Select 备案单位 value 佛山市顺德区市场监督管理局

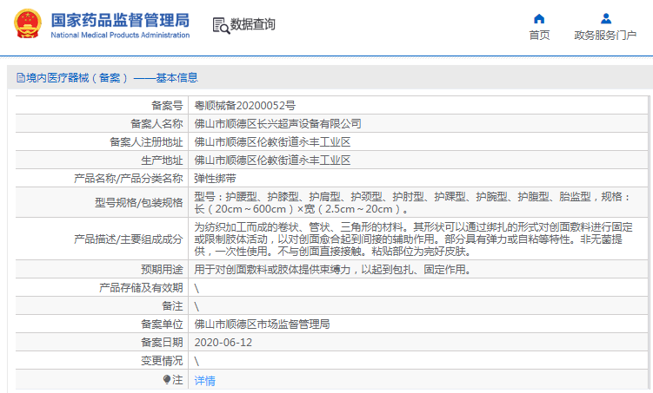[262, 324]
